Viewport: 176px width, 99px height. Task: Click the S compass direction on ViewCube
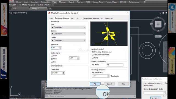[158, 31]
